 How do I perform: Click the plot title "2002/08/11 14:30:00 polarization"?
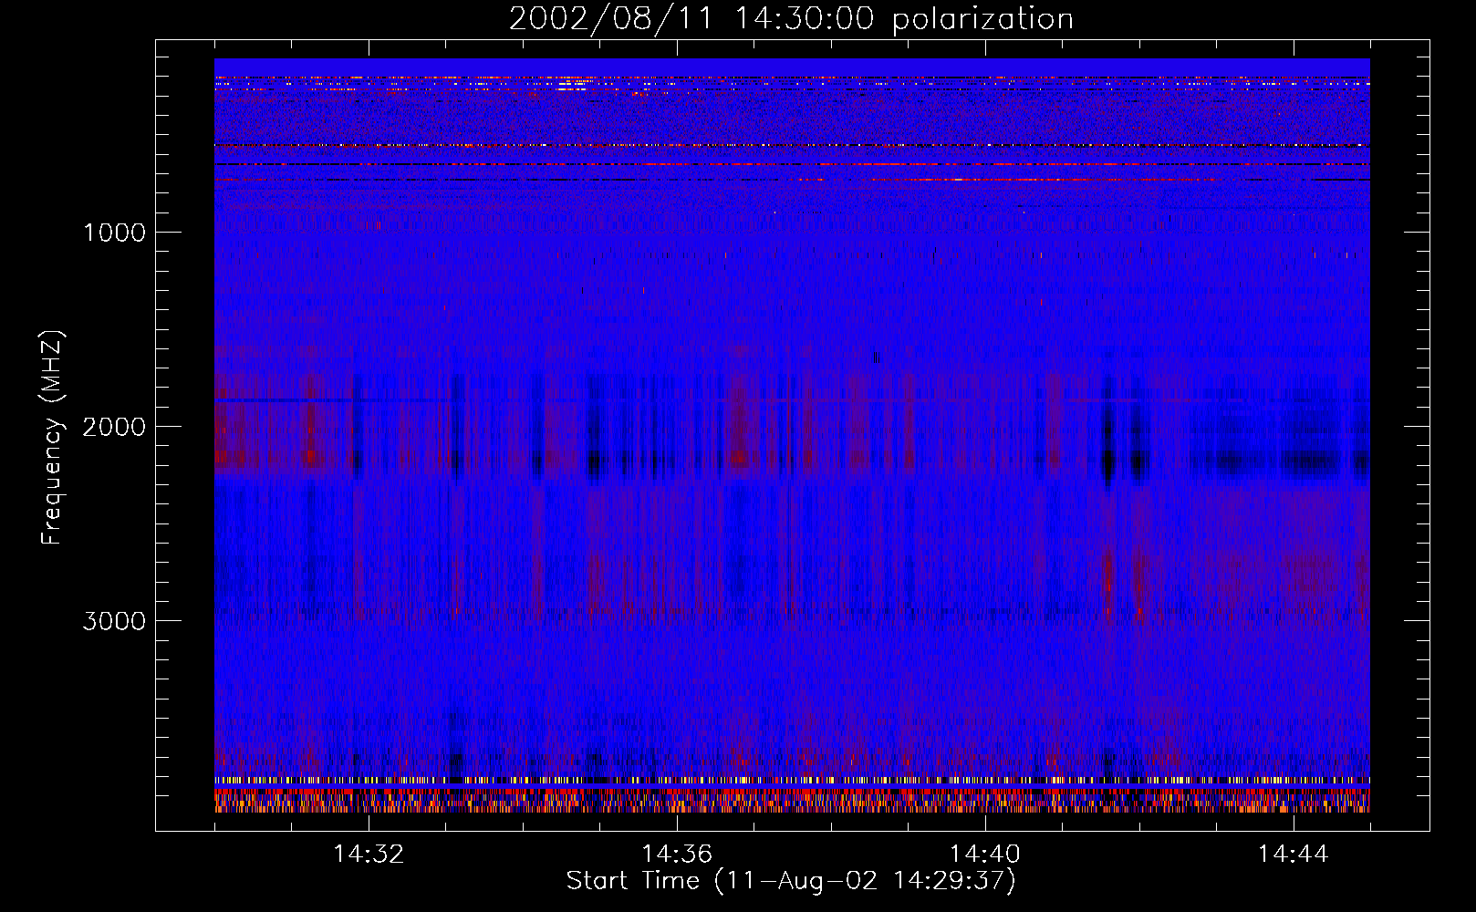pos(791,19)
